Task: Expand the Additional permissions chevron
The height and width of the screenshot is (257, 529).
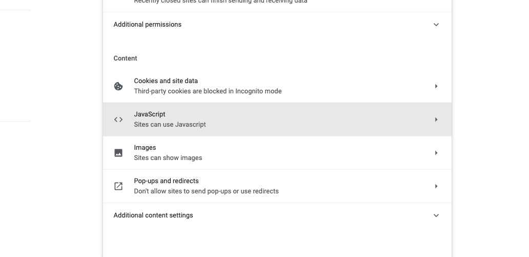Action: click(436, 25)
